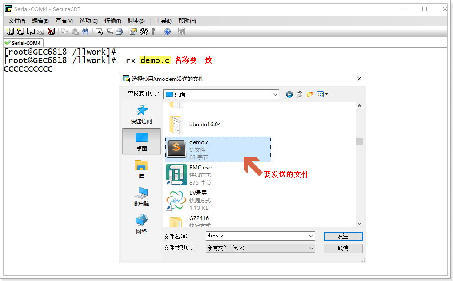Click file list scroll up arrow
The image size is (453, 281).
(x=359, y=106)
